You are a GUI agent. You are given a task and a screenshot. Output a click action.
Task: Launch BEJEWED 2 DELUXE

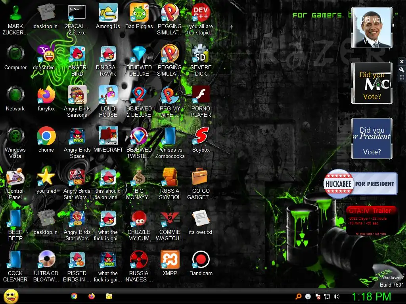pos(139,102)
